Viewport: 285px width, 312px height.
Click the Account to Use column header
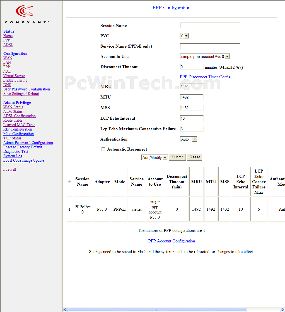[x=155, y=182]
